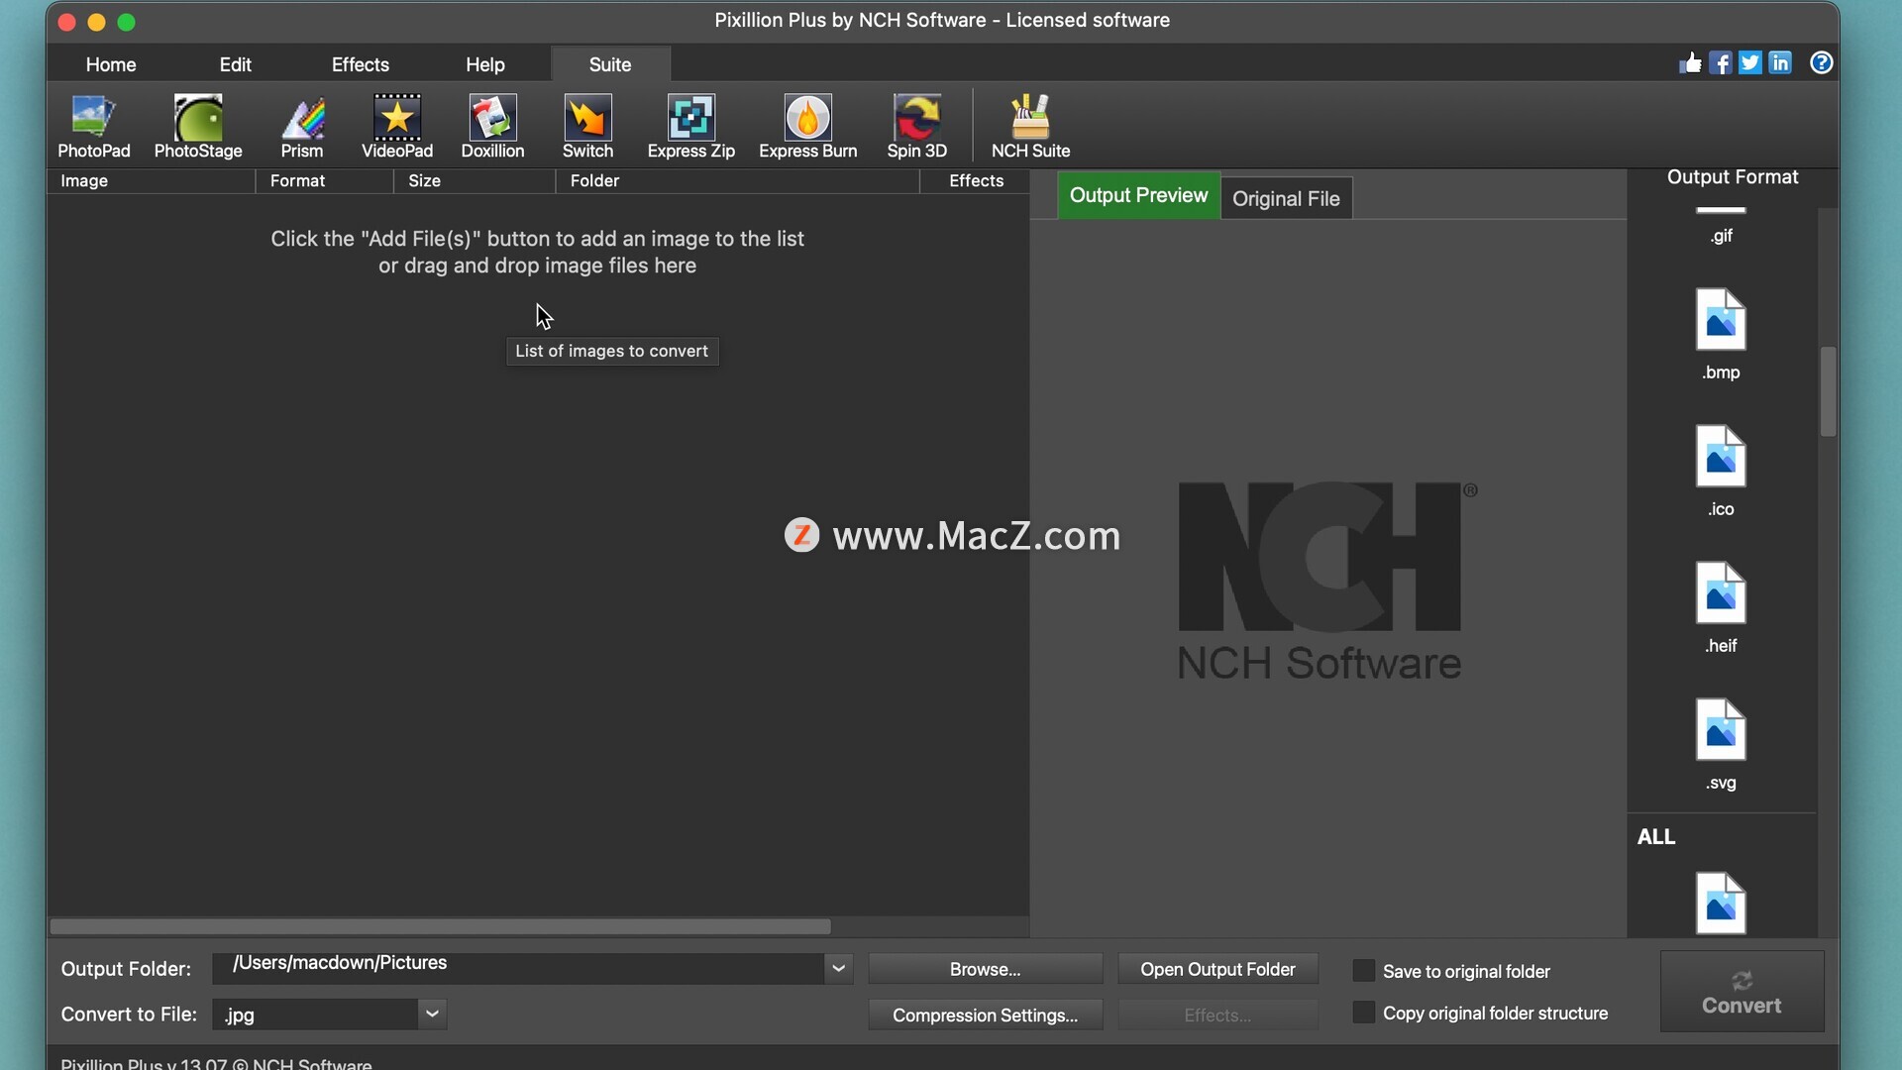Image resolution: width=1902 pixels, height=1070 pixels.
Task: Go to the Home tab
Action: 111,64
